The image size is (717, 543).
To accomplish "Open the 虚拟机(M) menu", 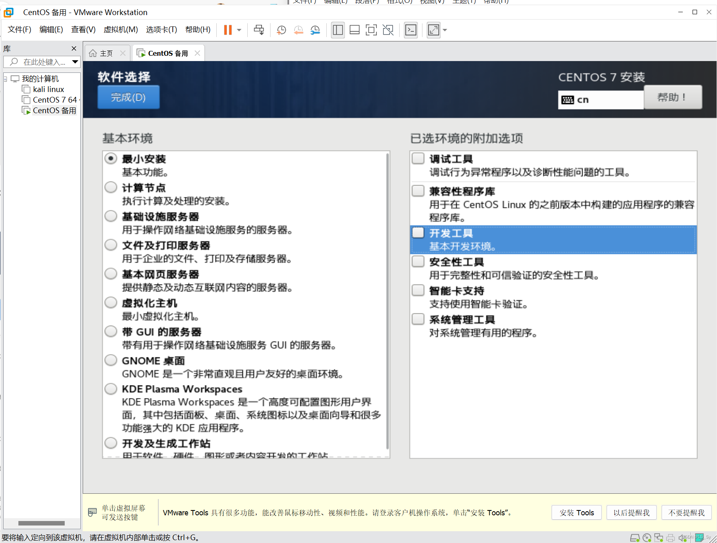I will (121, 29).
